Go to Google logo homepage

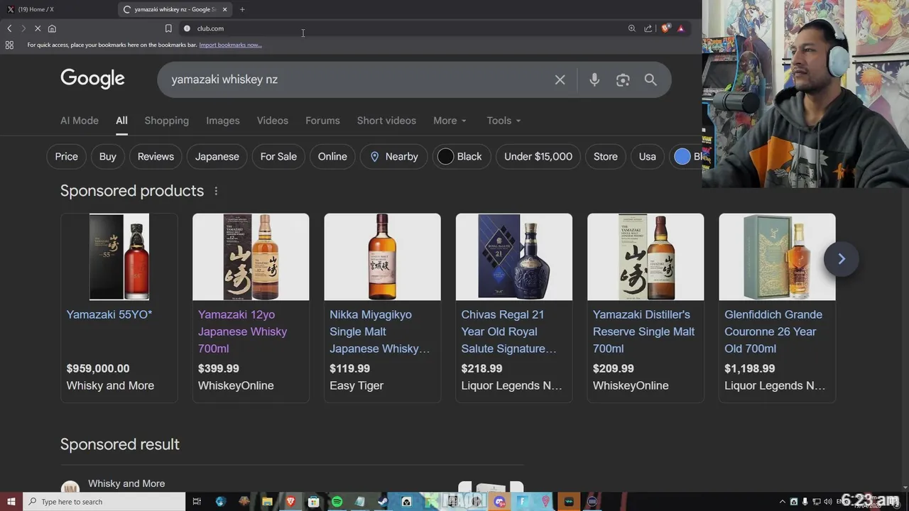(92, 79)
